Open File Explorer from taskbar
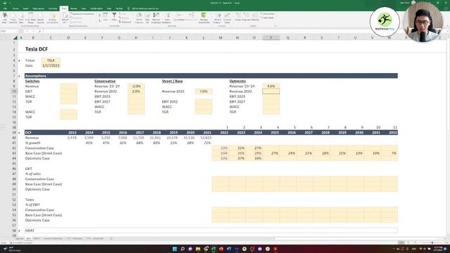450x253 pixels. pos(198,249)
